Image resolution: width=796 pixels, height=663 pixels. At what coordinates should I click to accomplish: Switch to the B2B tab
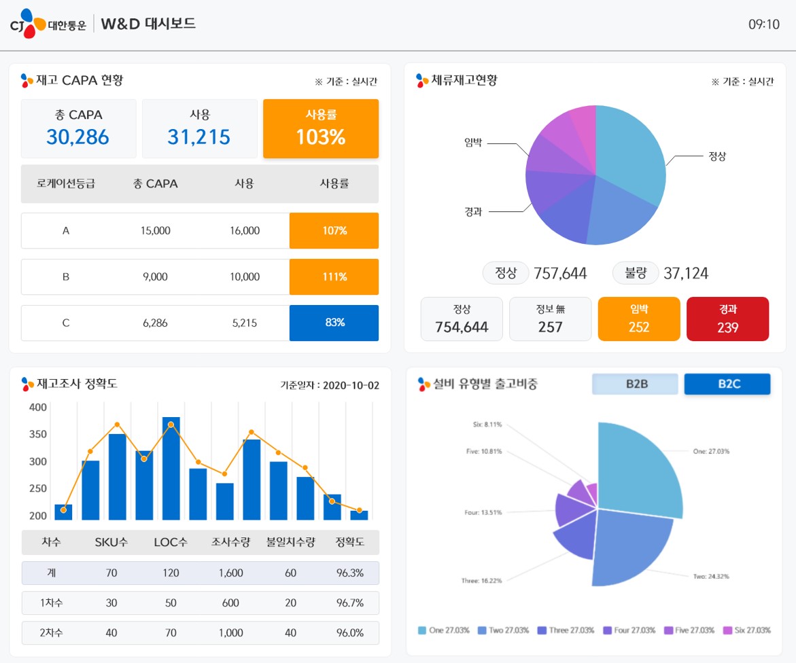(x=636, y=384)
